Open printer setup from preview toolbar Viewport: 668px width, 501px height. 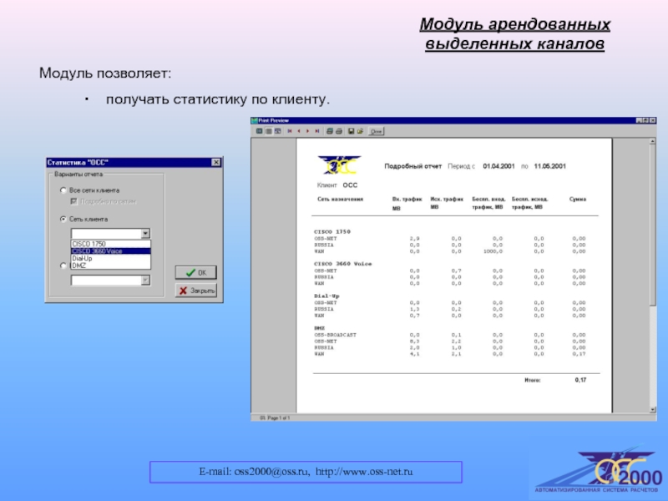pyautogui.click(x=329, y=131)
